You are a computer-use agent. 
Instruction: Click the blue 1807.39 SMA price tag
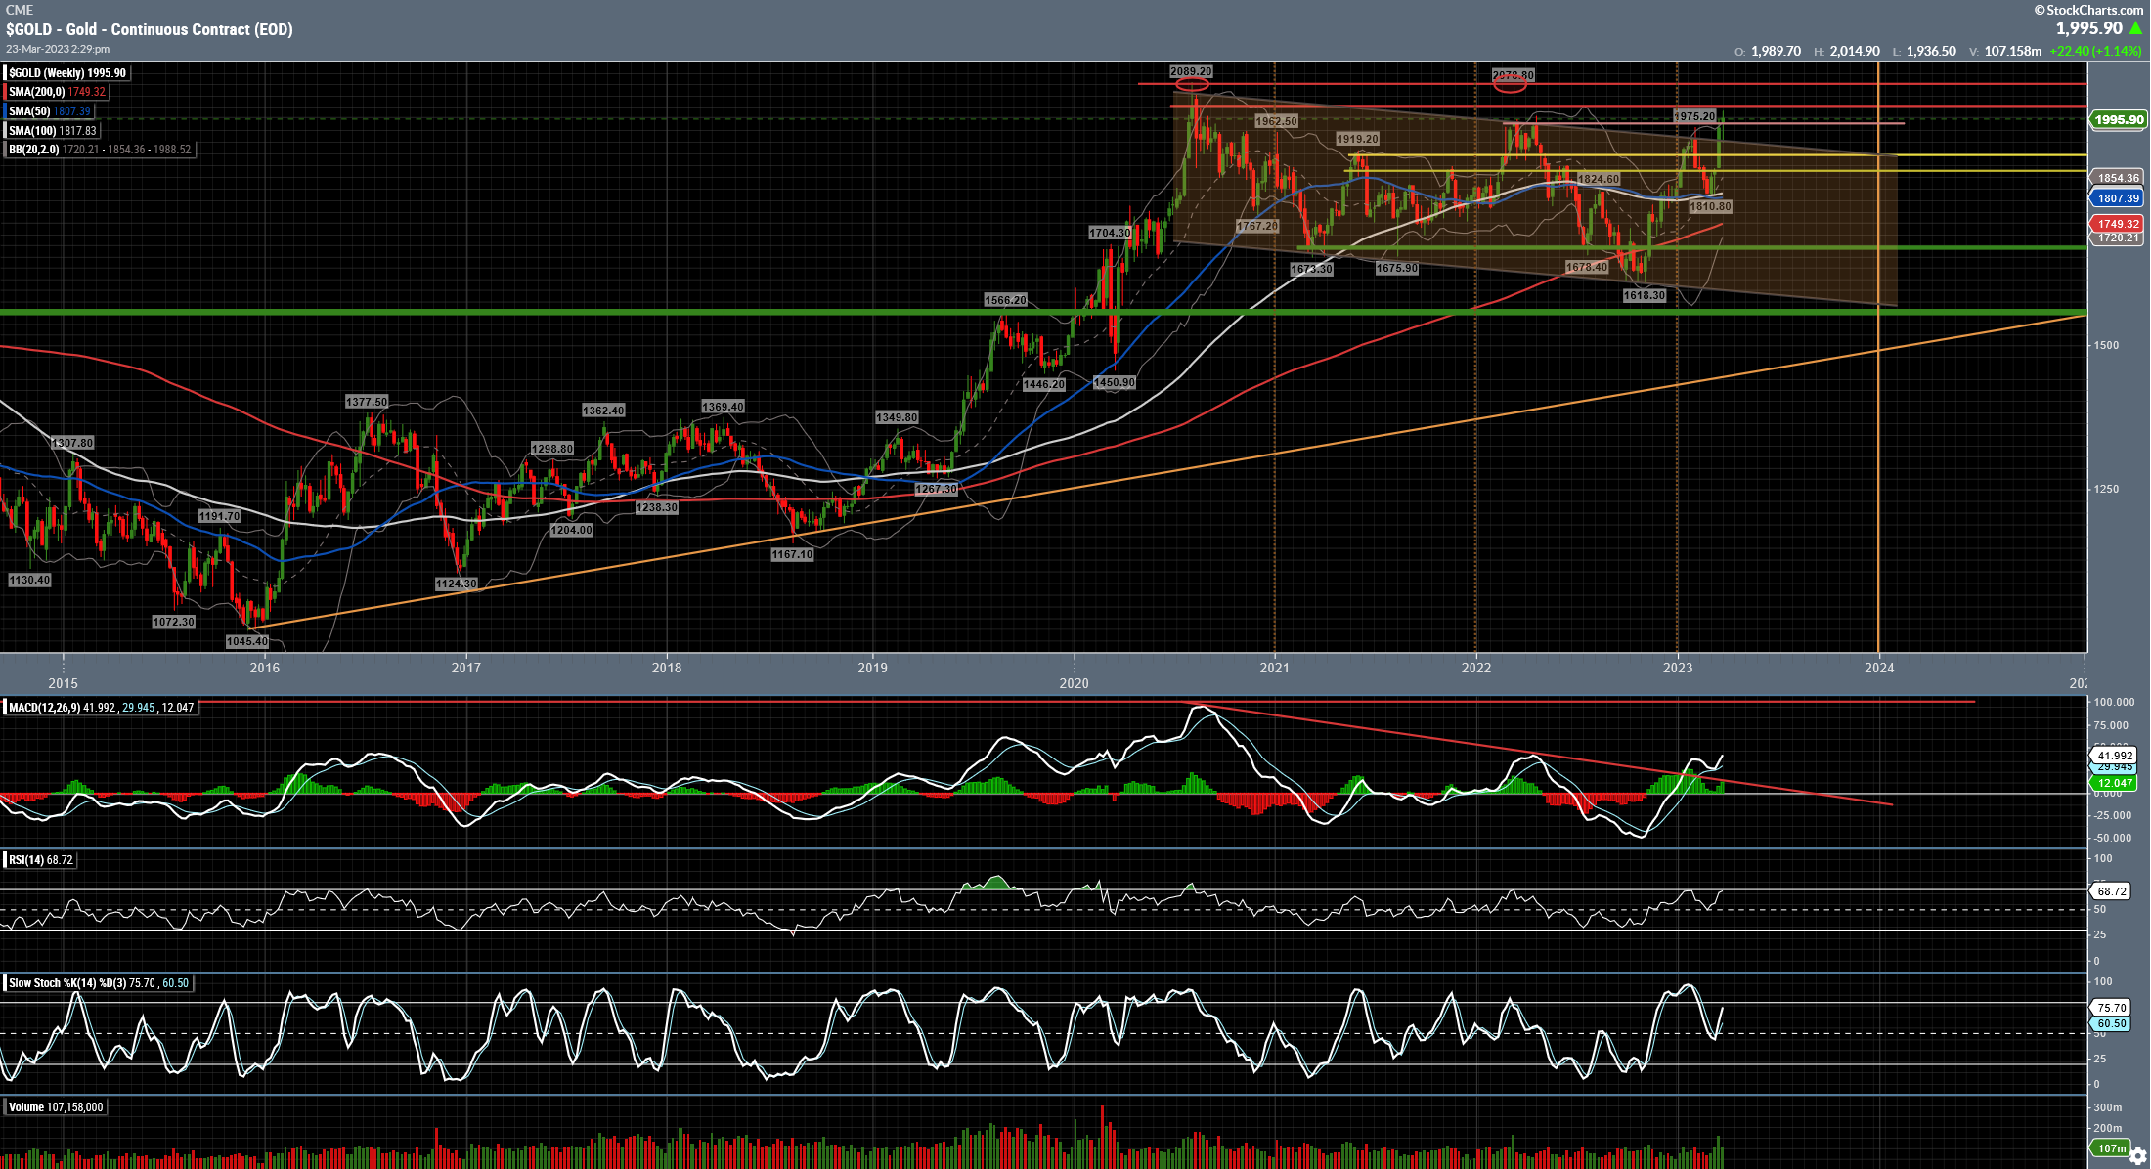(2118, 198)
